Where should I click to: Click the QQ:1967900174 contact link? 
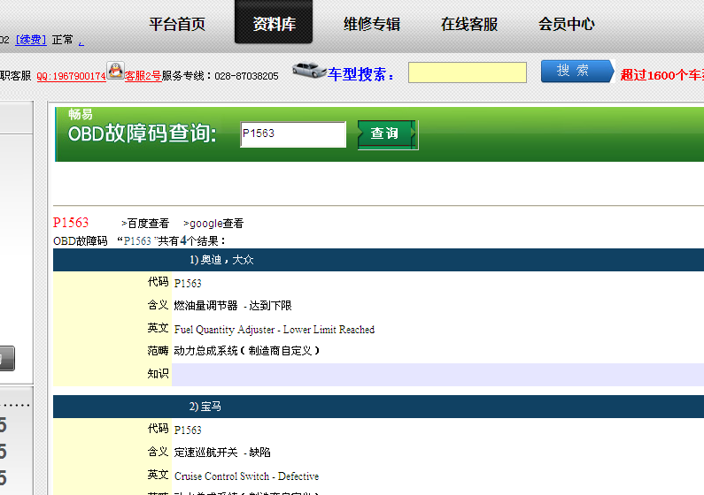point(71,76)
